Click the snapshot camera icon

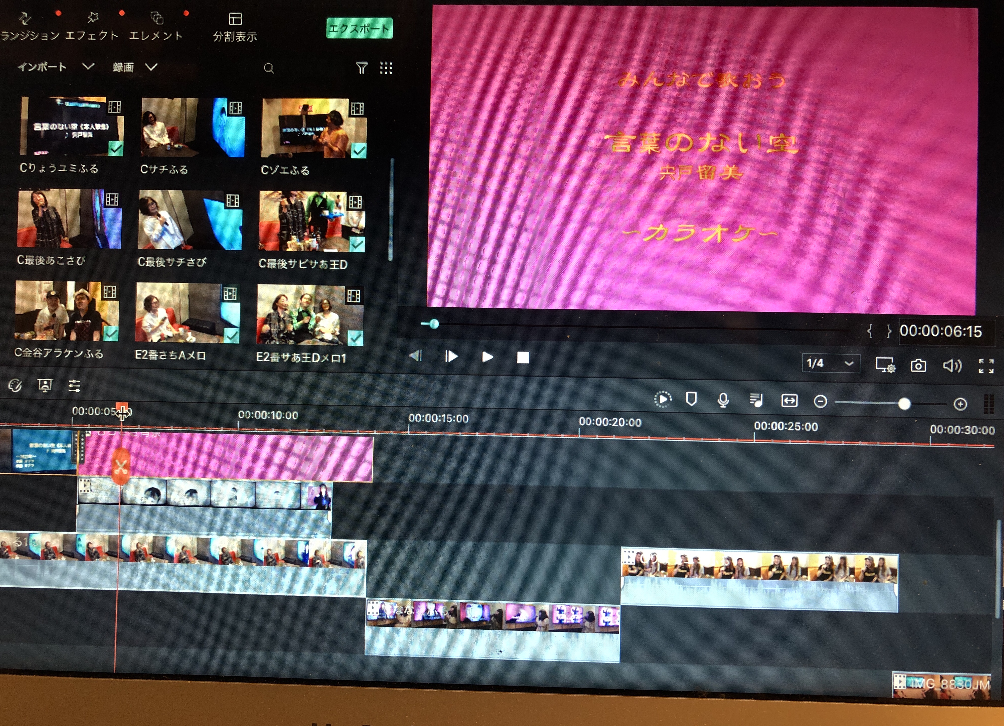918,366
